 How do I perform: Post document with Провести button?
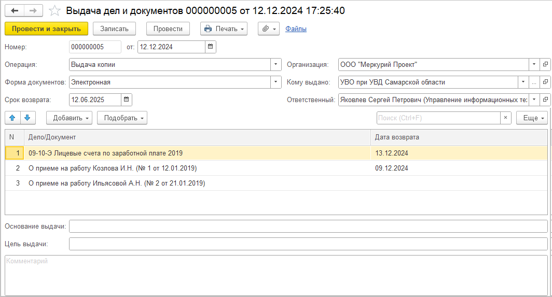[x=168, y=29]
